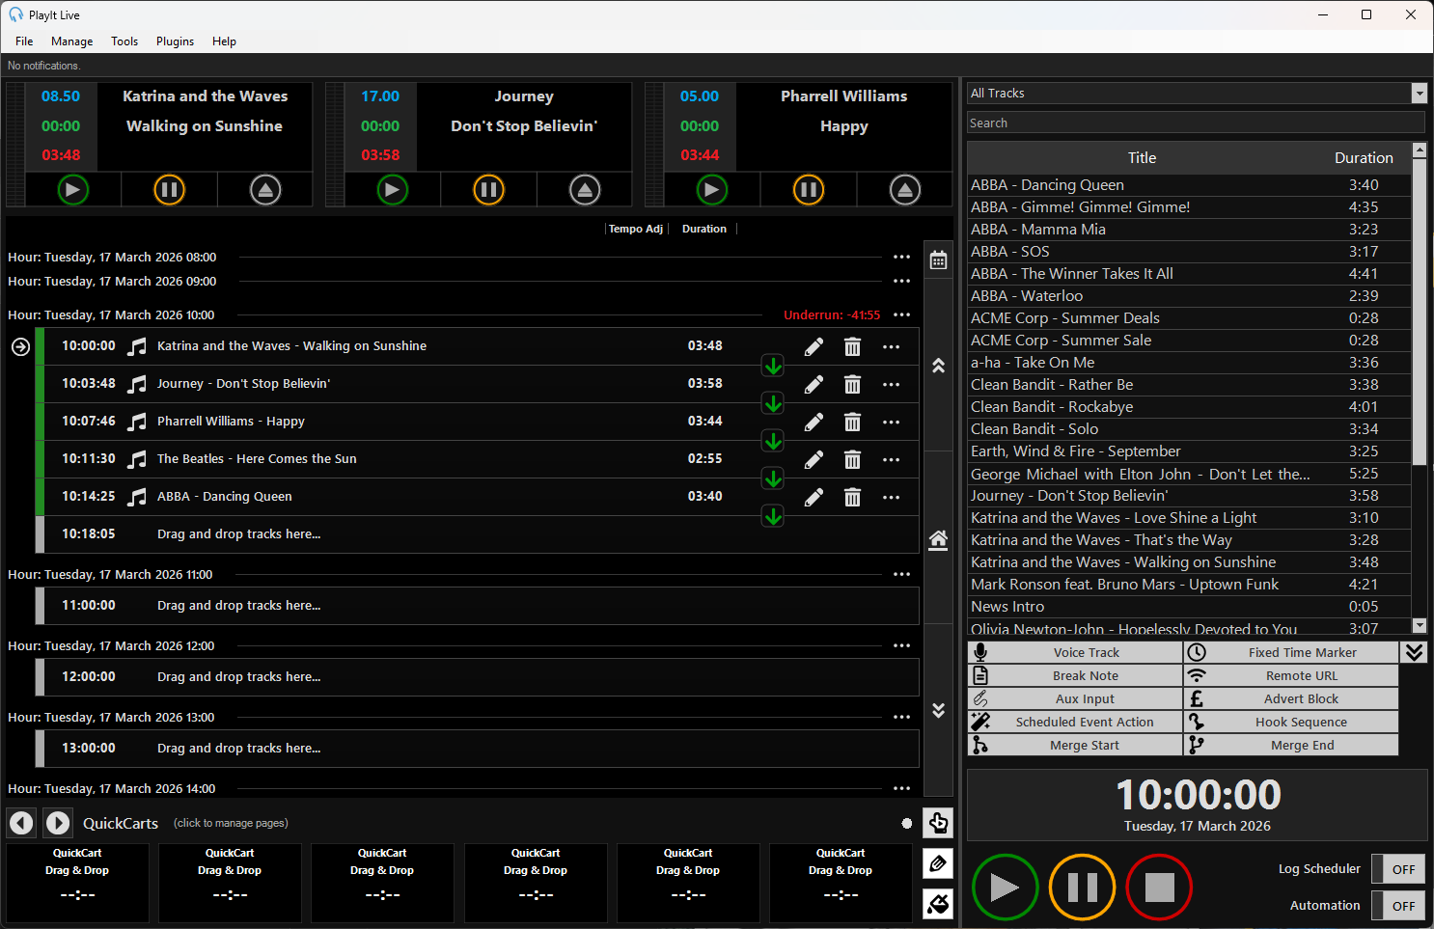This screenshot has height=929, width=1434.
Task: Open the Plugins menu
Action: pos(175,41)
